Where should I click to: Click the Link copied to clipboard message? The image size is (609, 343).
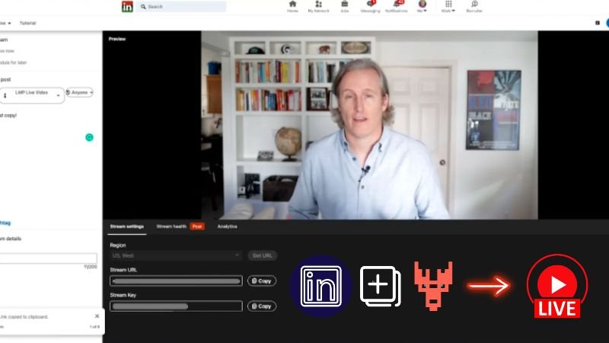(x=24, y=317)
